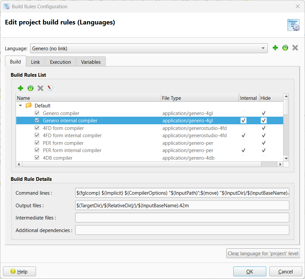Duplicate the selected build rule

point(30,88)
